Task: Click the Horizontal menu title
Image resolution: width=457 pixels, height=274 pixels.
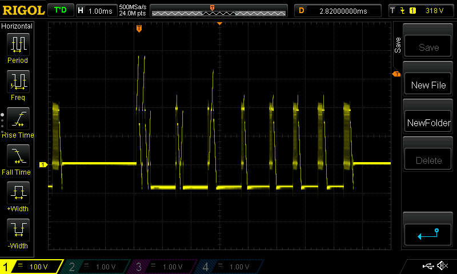Action: (x=17, y=26)
